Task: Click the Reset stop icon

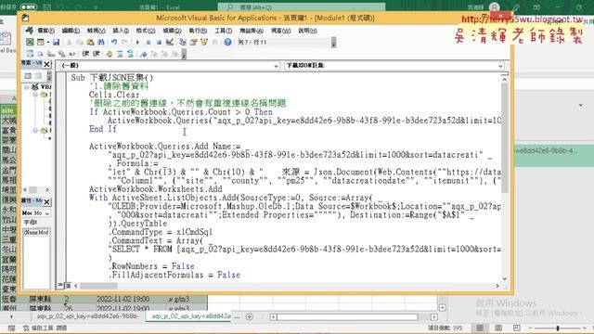Action: pyautogui.click(x=159, y=42)
